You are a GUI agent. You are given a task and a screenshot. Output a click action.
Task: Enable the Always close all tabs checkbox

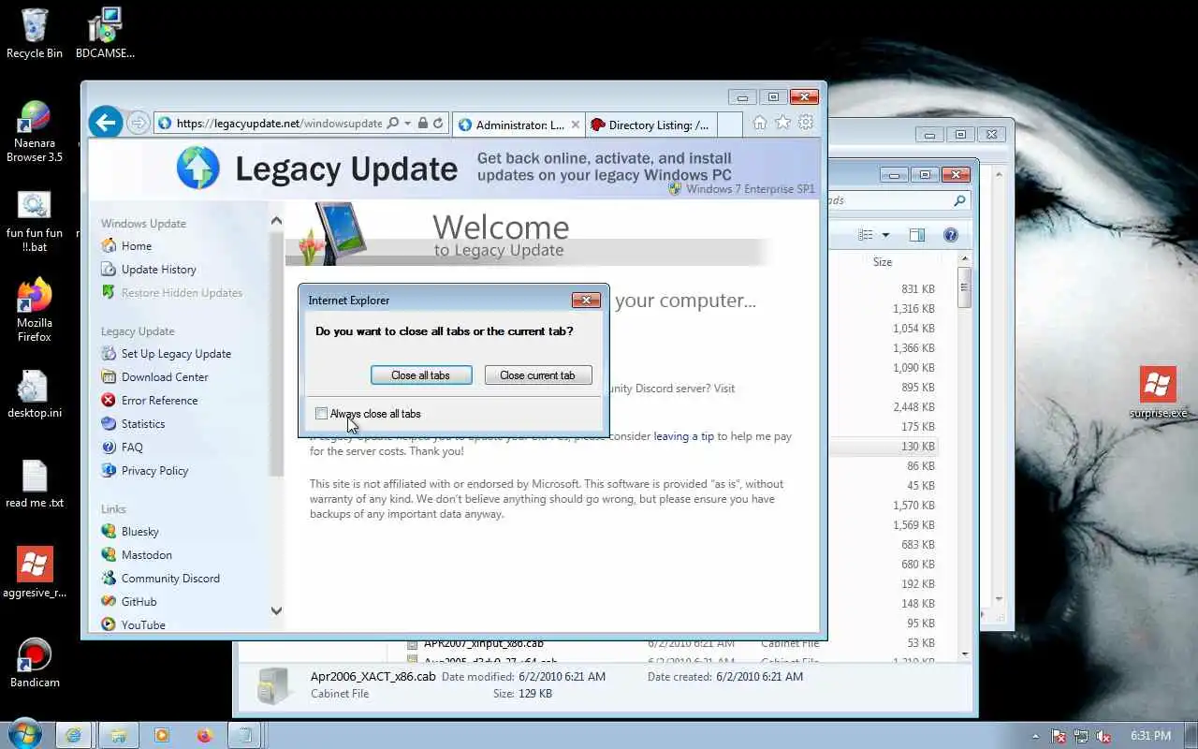coord(322,414)
